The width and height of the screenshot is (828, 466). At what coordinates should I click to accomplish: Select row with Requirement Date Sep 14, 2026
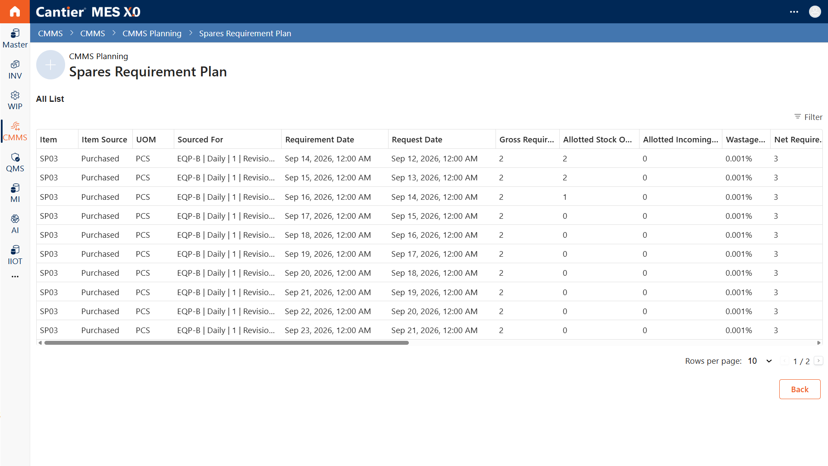[x=430, y=158]
